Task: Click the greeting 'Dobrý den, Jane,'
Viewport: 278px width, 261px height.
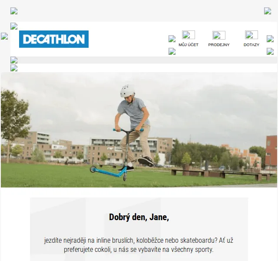Action: click(139, 217)
